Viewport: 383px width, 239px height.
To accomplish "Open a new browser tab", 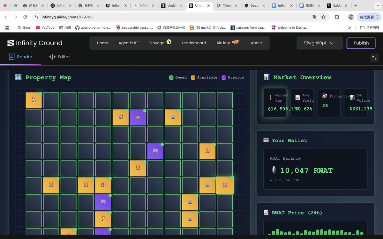I will [356, 5].
